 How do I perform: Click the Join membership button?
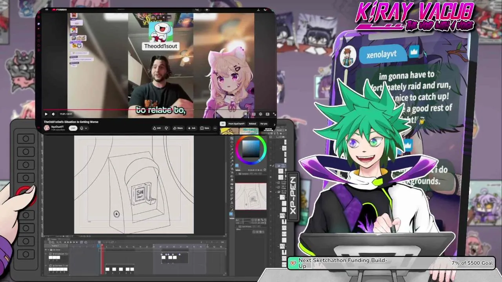tap(73, 128)
